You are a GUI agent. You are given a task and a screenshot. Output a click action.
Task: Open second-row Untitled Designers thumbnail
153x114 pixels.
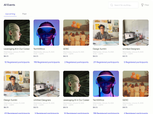click(47, 84)
